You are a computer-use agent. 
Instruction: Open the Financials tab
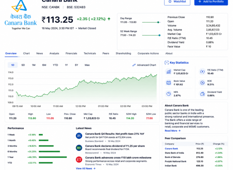pos(71,53)
